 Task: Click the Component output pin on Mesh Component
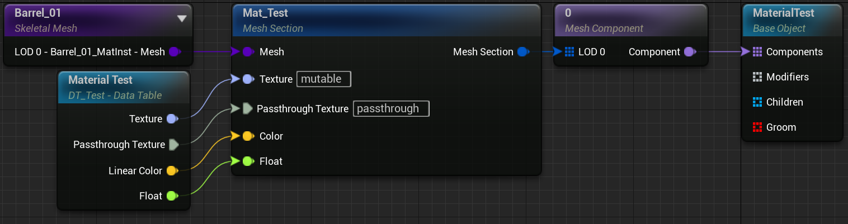(x=690, y=52)
